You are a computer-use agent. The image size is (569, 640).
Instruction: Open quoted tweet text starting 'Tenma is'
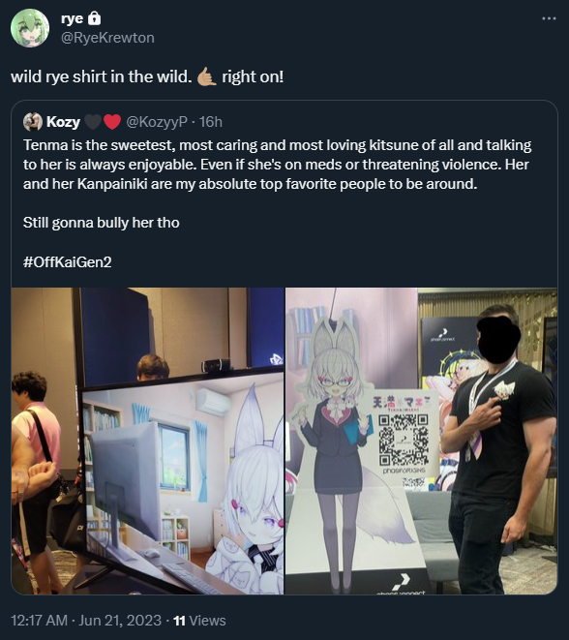tap(278, 165)
